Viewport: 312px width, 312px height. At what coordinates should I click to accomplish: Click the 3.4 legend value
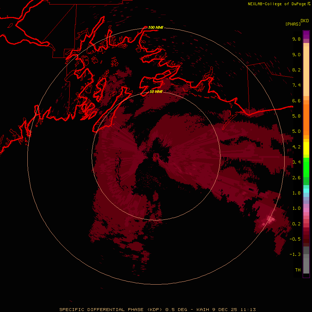point(296,162)
